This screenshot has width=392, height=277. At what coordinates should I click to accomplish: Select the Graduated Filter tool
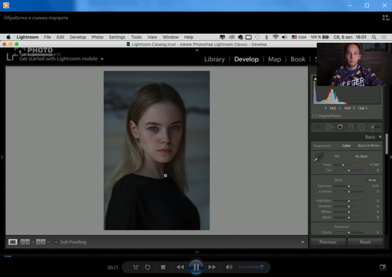[350, 127]
